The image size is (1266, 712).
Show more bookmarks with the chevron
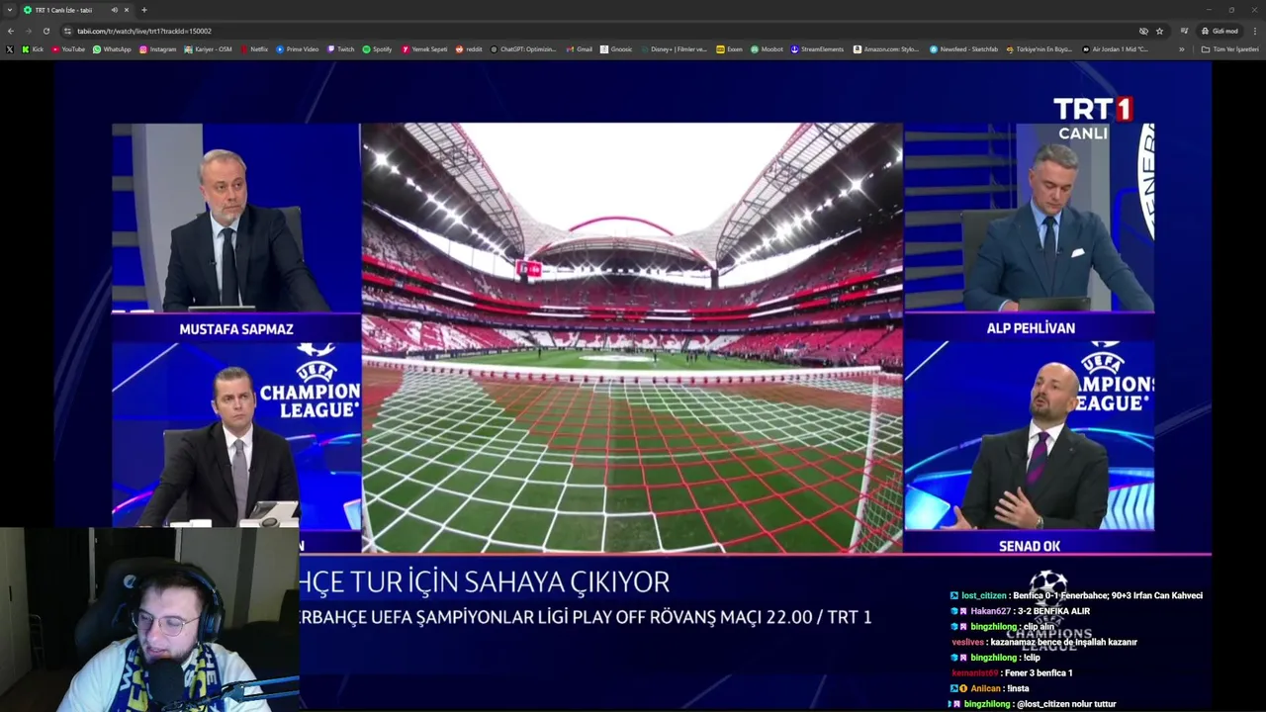pos(1181,49)
